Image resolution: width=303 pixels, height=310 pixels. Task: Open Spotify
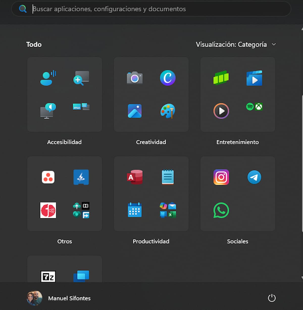coord(250,107)
